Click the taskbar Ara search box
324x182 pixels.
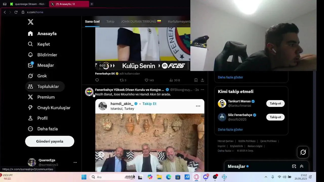tap(112, 177)
